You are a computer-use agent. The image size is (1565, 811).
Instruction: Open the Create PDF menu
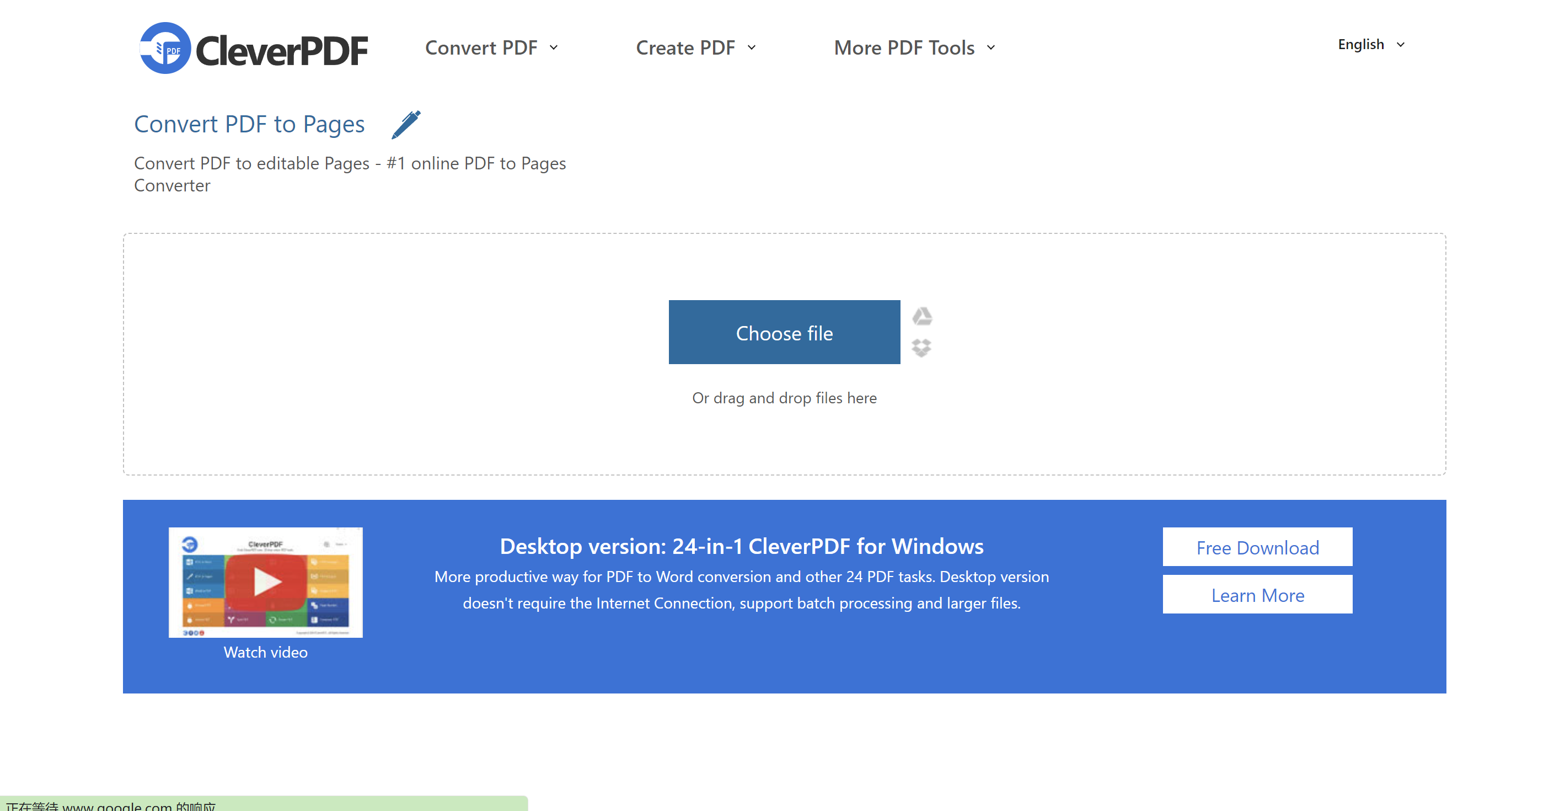687,47
